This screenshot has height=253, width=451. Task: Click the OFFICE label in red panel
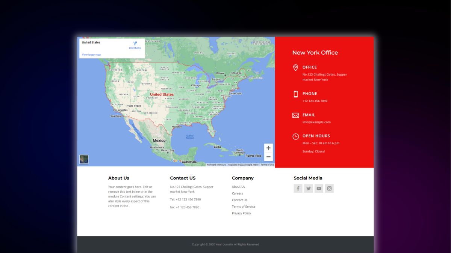(x=310, y=67)
